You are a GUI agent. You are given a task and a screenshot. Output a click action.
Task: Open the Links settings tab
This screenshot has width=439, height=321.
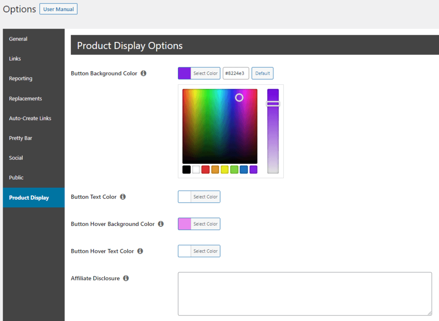(x=15, y=59)
